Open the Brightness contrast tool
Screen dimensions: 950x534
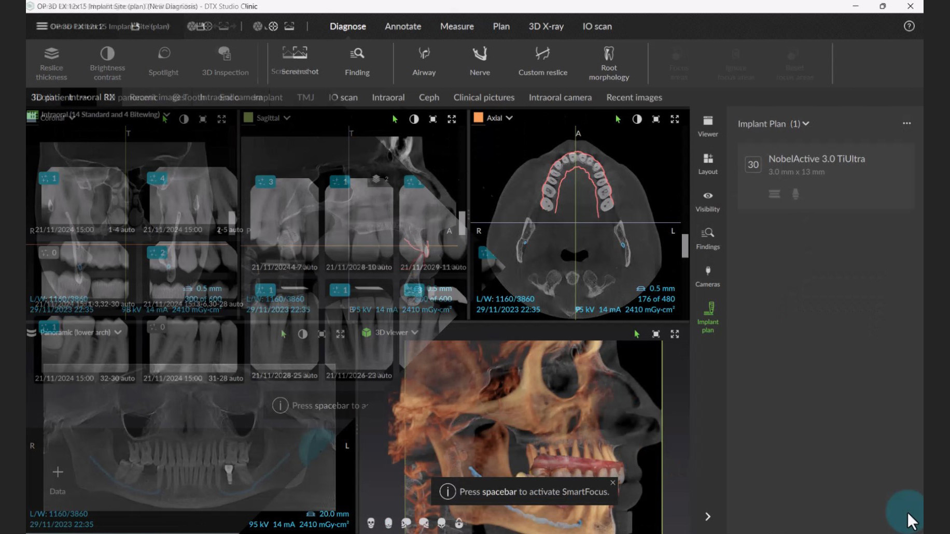[x=107, y=63]
